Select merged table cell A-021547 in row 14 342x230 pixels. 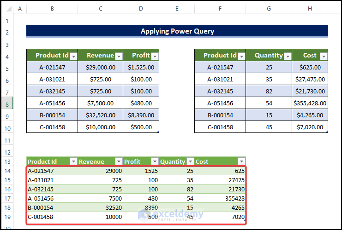[x=52, y=171]
